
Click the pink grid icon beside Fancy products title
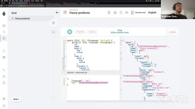click(65, 12)
